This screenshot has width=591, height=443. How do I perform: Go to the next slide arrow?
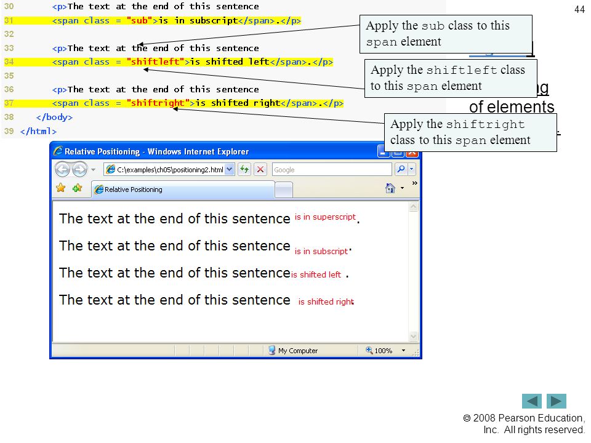(x=557, y=401)
